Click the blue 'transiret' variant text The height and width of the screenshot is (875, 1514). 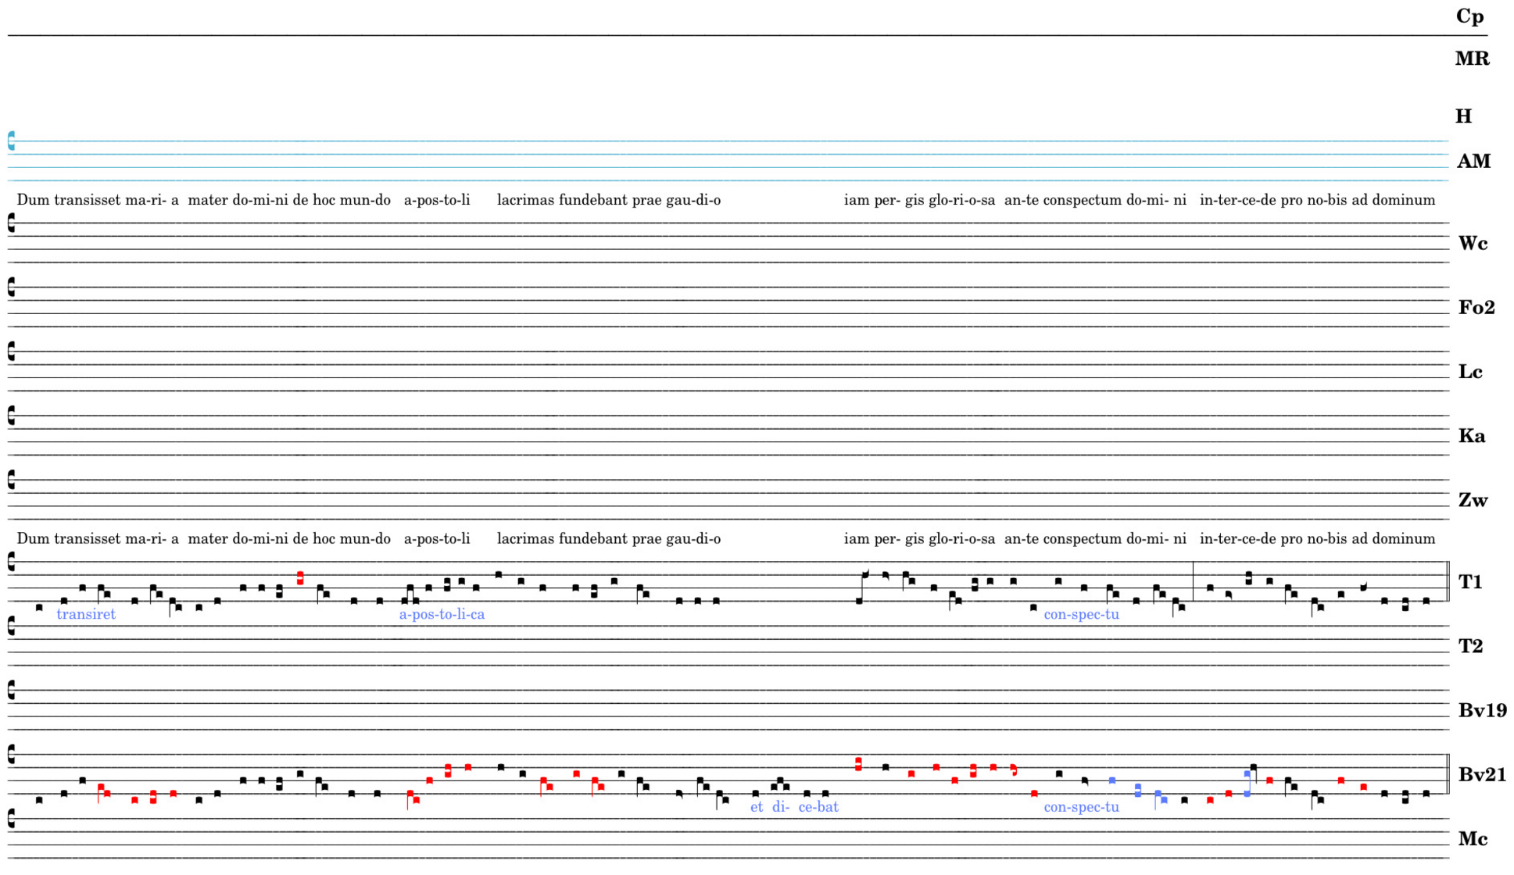pyautogui.click(x=86, y=615)
